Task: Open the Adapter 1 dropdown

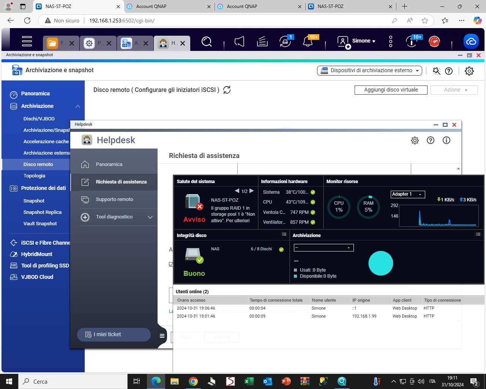Action: [x=407, y=194]
